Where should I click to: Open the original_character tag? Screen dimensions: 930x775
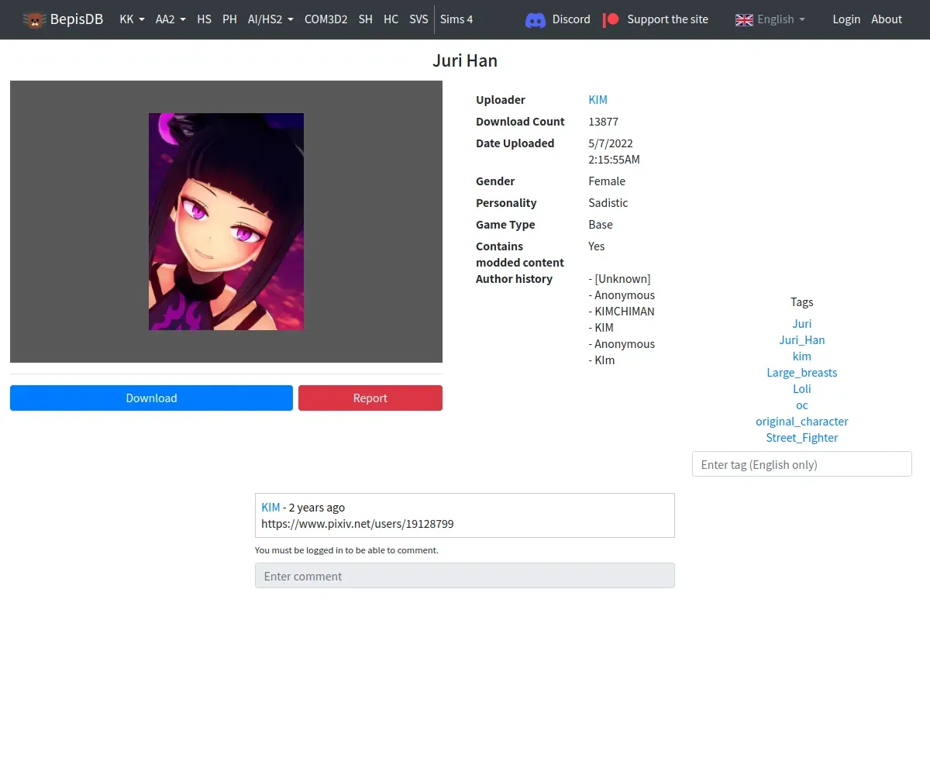point(802,422)
